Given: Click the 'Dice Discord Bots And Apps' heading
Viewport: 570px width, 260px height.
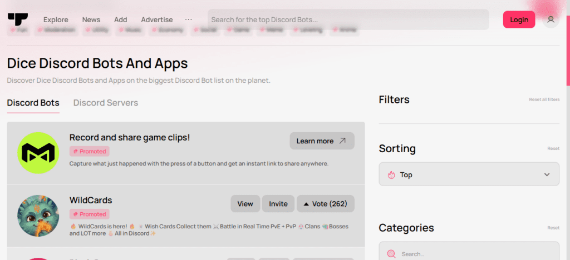Looking at the screenshot, I should (97, 63).
